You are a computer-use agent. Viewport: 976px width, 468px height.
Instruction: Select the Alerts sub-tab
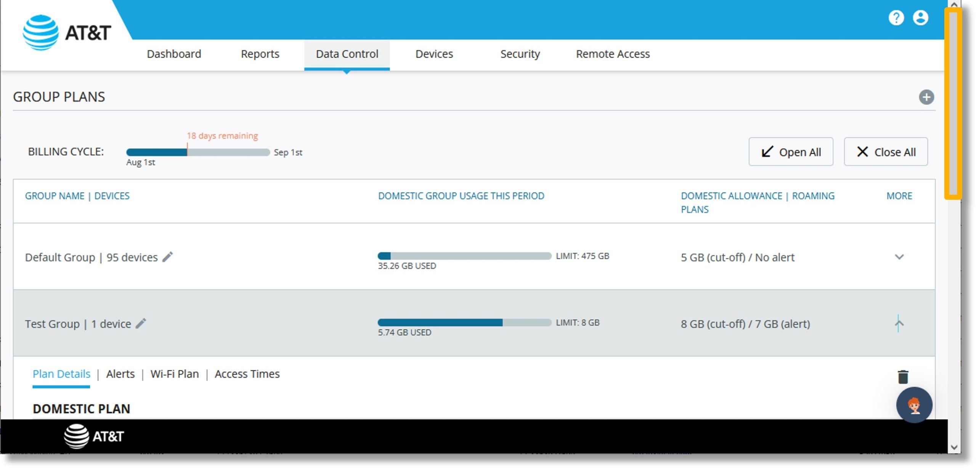[121, 373]
